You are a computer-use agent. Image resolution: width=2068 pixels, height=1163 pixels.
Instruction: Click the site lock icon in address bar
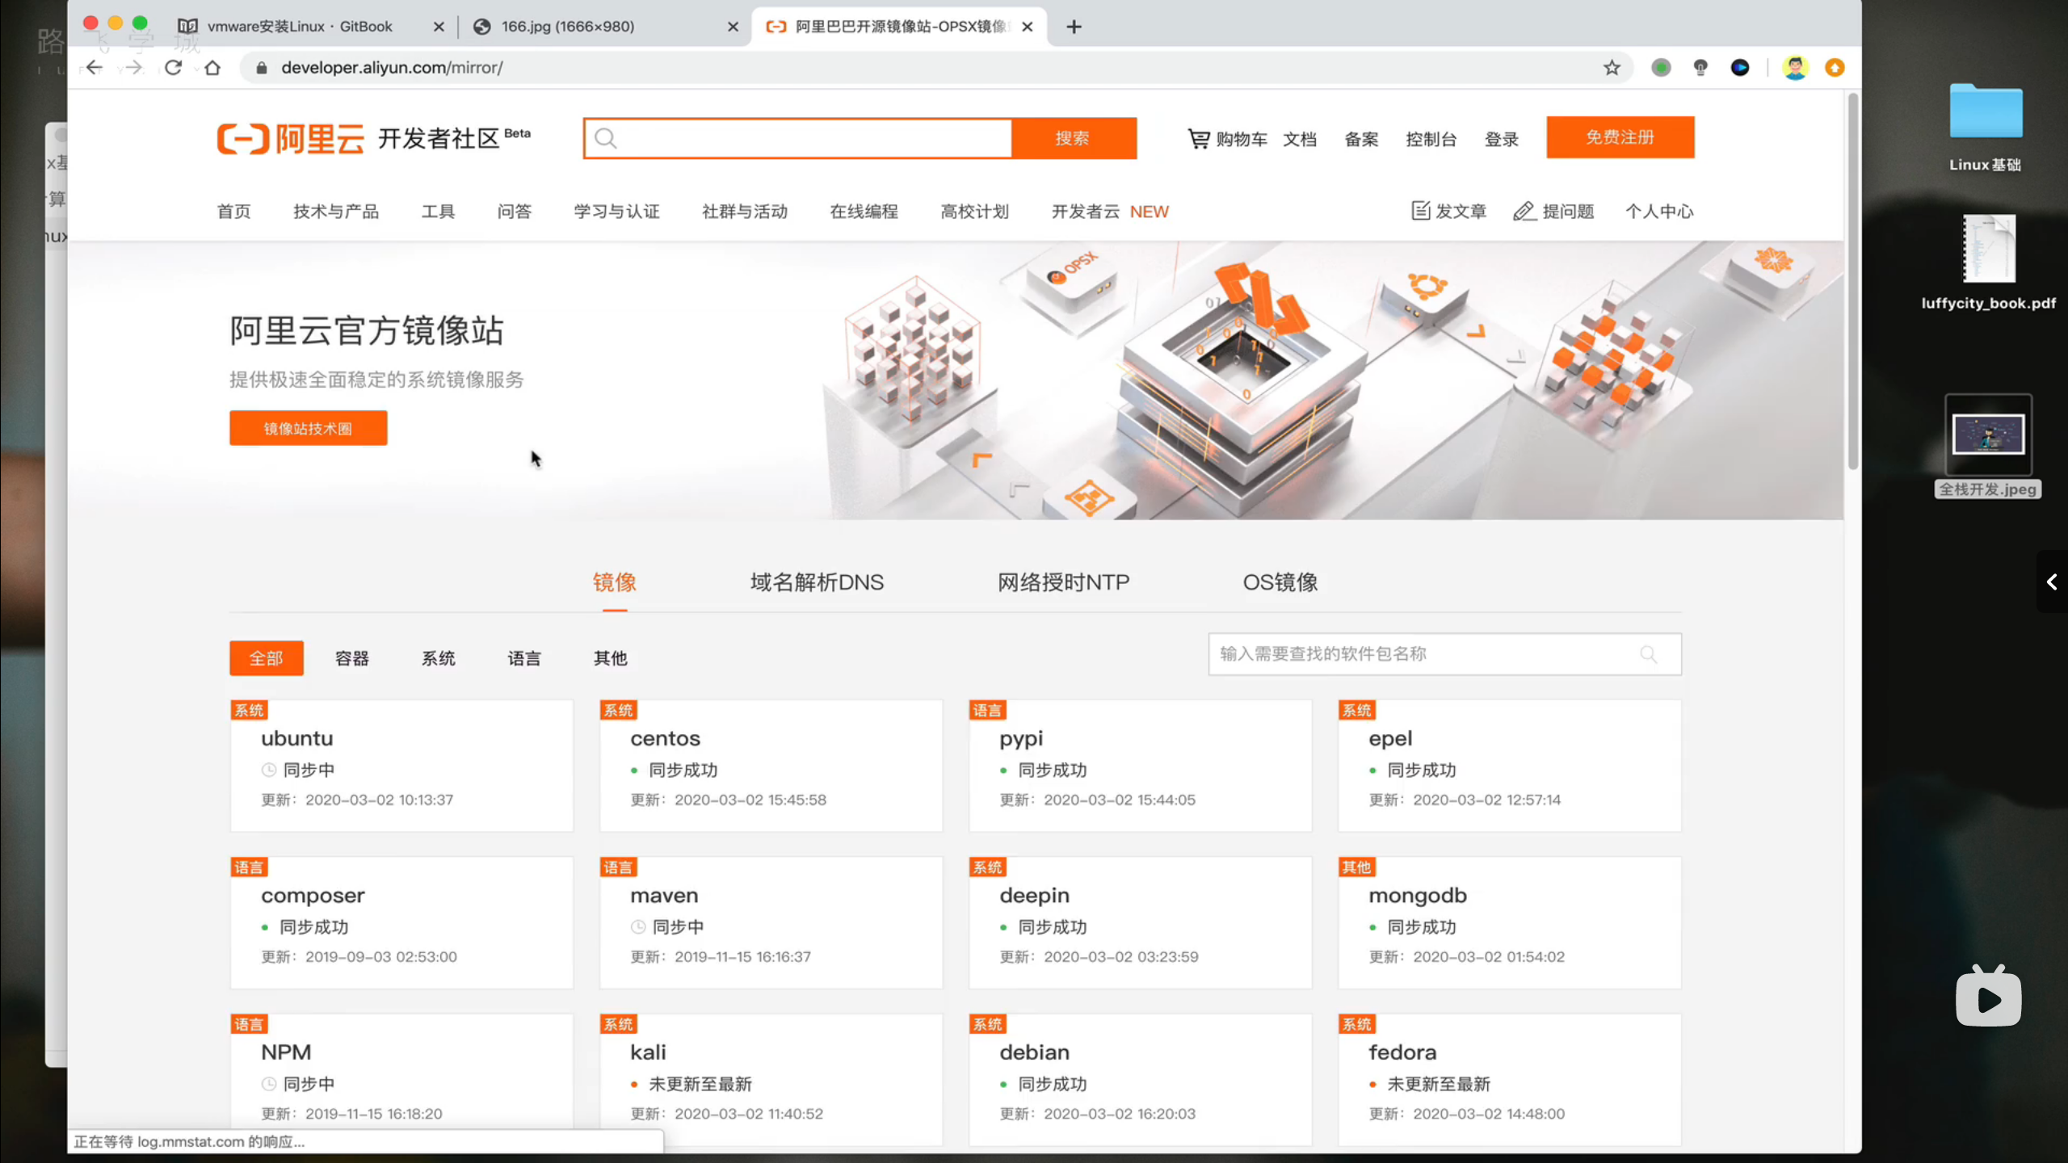(261, 68)
